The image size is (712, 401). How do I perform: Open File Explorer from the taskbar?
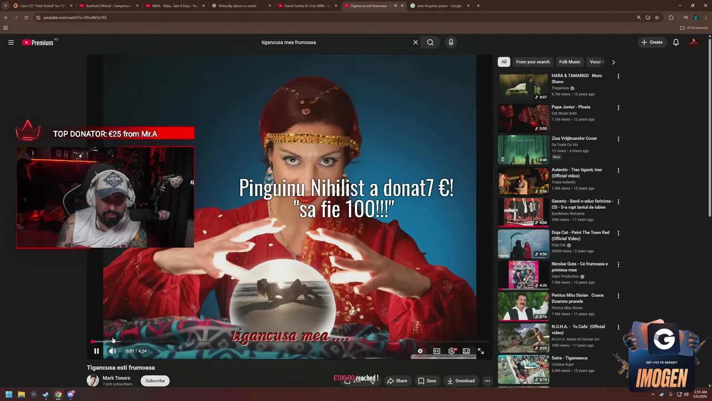[x=21, y=394]
